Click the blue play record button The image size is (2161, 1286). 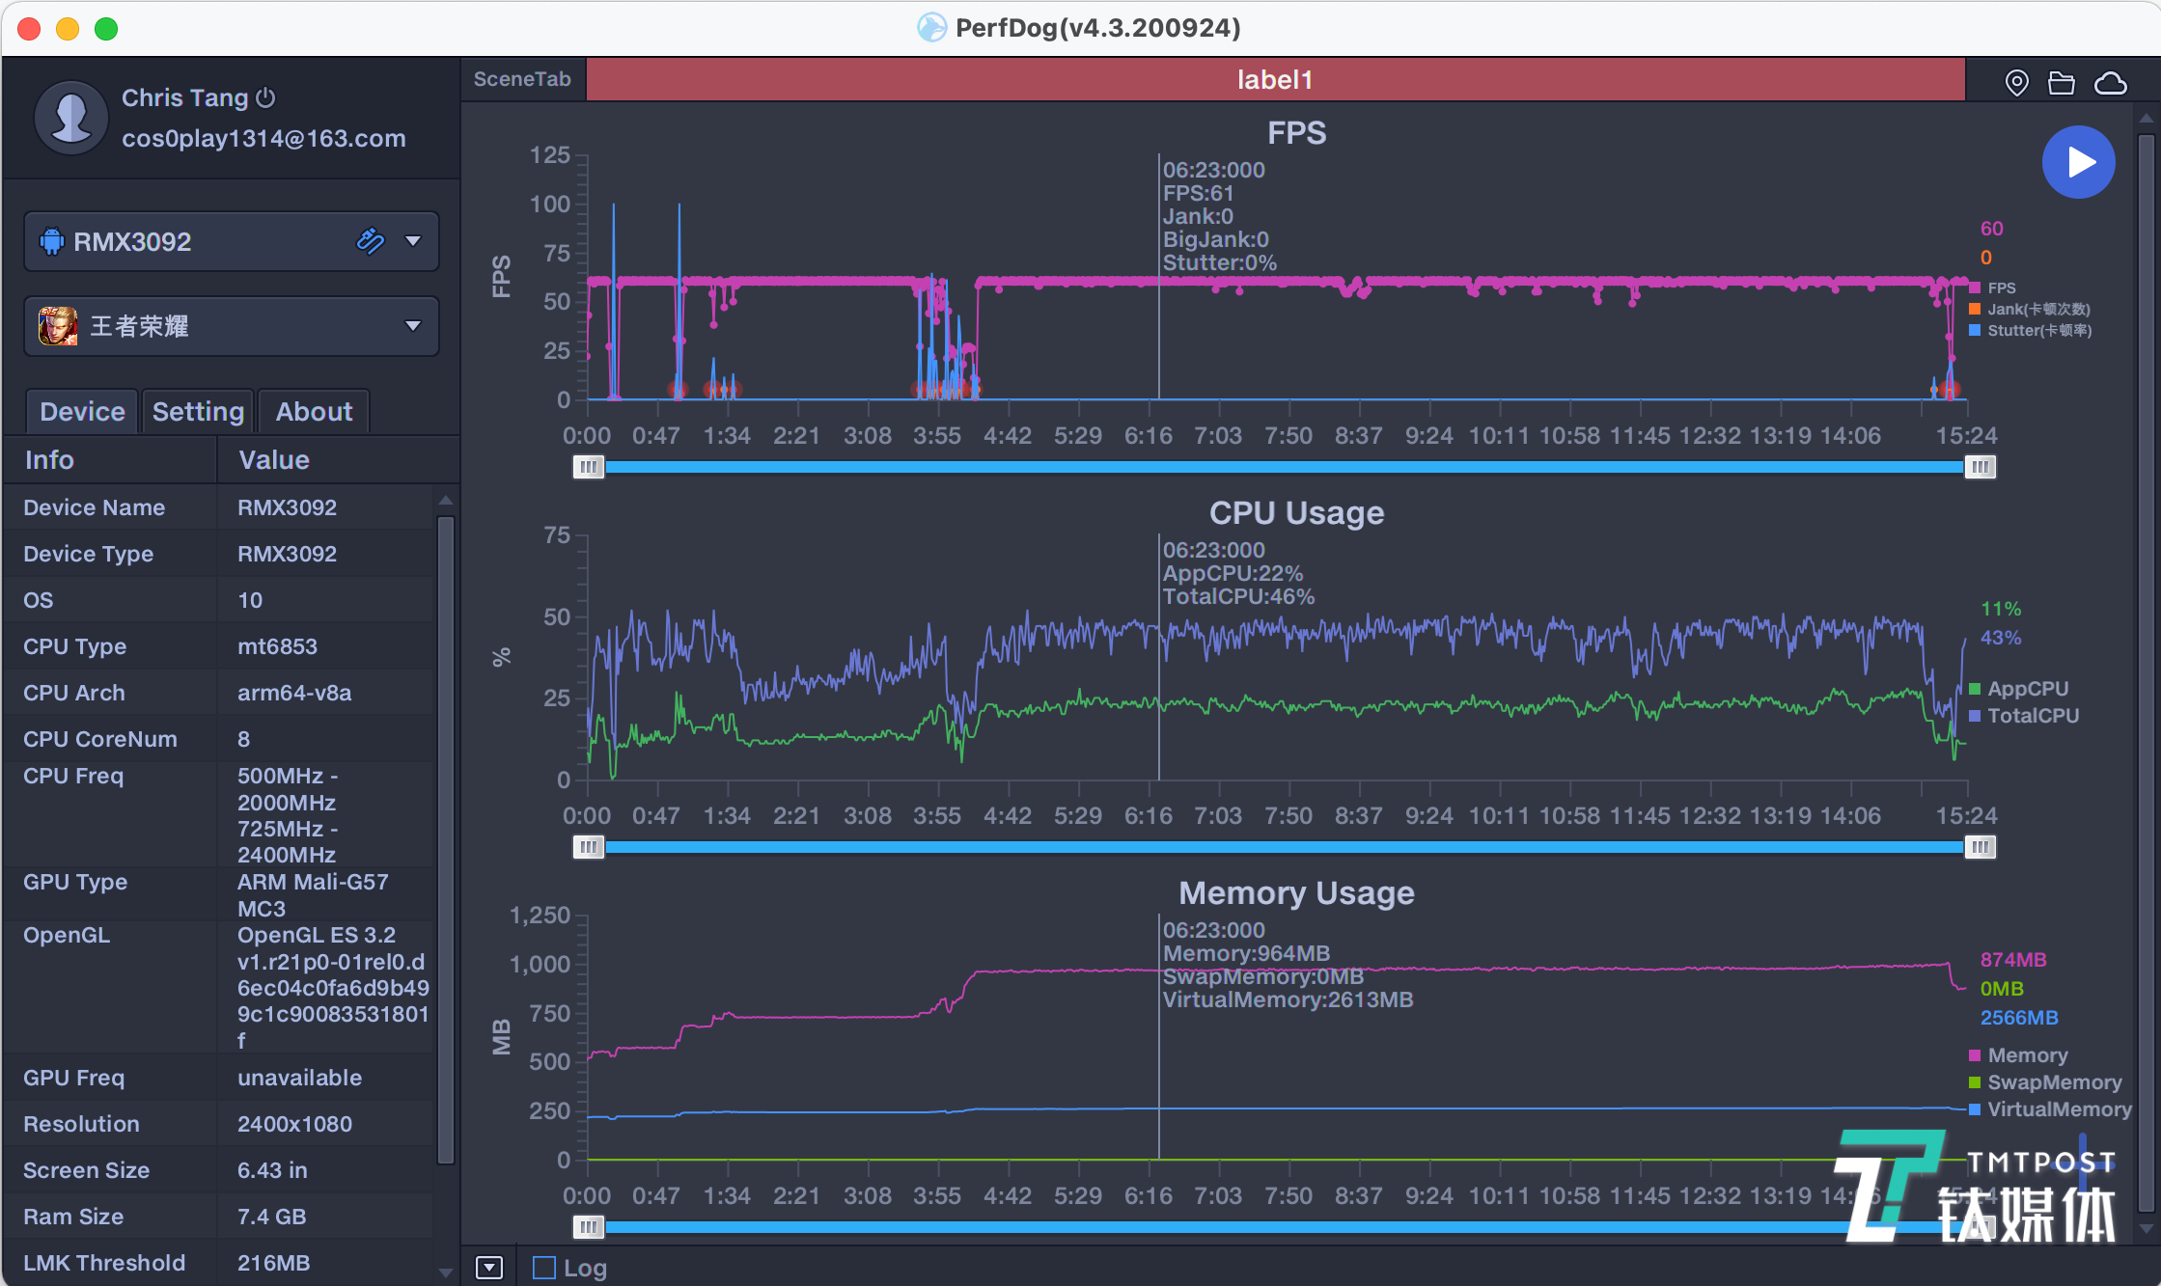2078,162
